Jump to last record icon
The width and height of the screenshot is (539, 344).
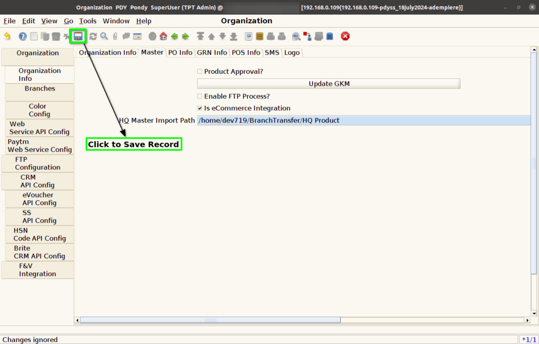pos(233,36)
